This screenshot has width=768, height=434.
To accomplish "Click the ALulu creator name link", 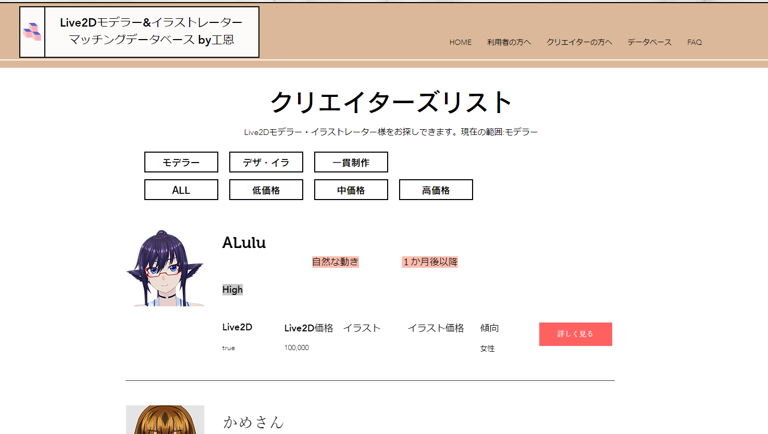I will click(244, 242).
